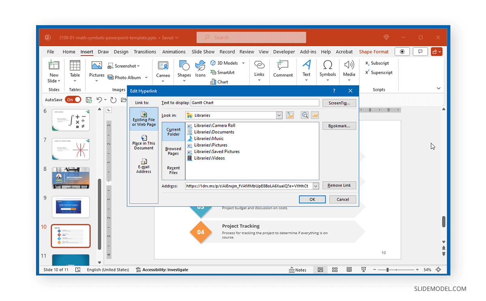Insert 3D Models from ribbon
486x301 pixels.
(x=224, y=63)
